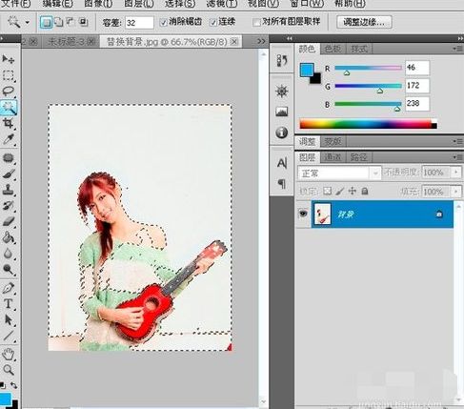The width and height of the screenshot is (464, 409).
Task: Click the 调整边缘... button
Action: click(x=364, y=22)
